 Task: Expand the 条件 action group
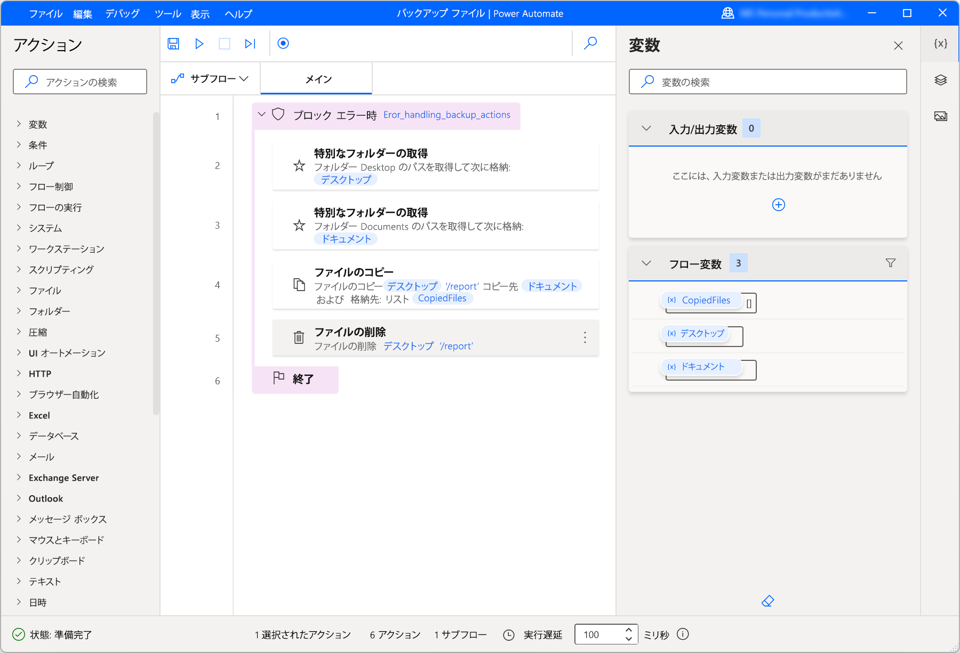[x=19, y=145]
